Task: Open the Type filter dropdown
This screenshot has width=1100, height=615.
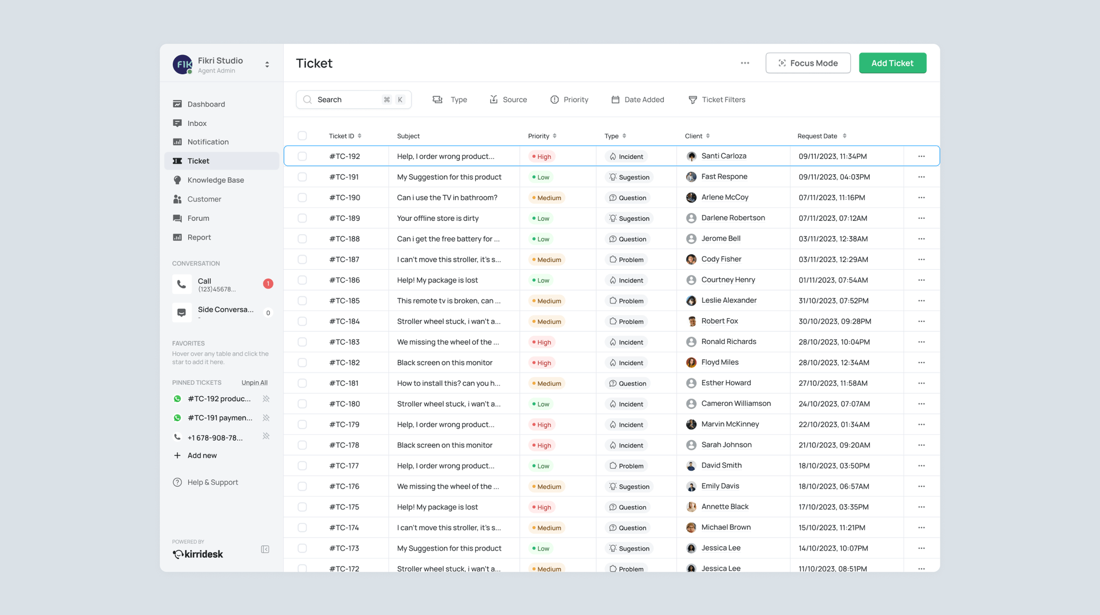Action: 450,99
